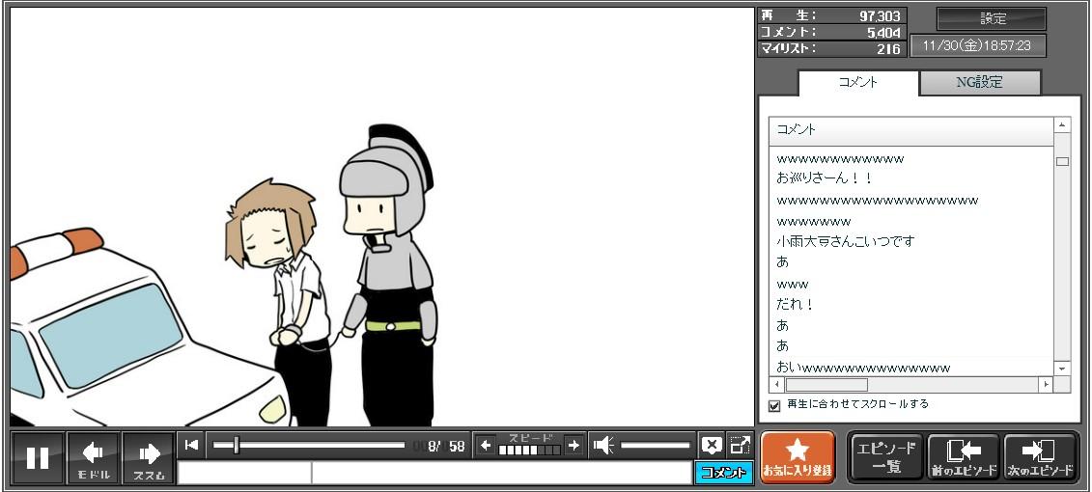Switch to fullscreen mode
1092x492 pixels.
pyautogui.click(x=740, y=446)
